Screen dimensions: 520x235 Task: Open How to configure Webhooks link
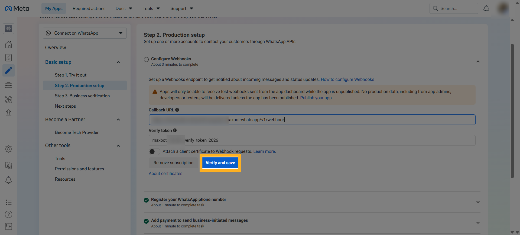pyautogui.click(x=347, y=79)
